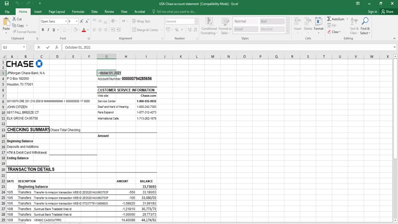Click the red font color swatch
Viewport: 398px width, 224px height.
click(x=83, y=30)
